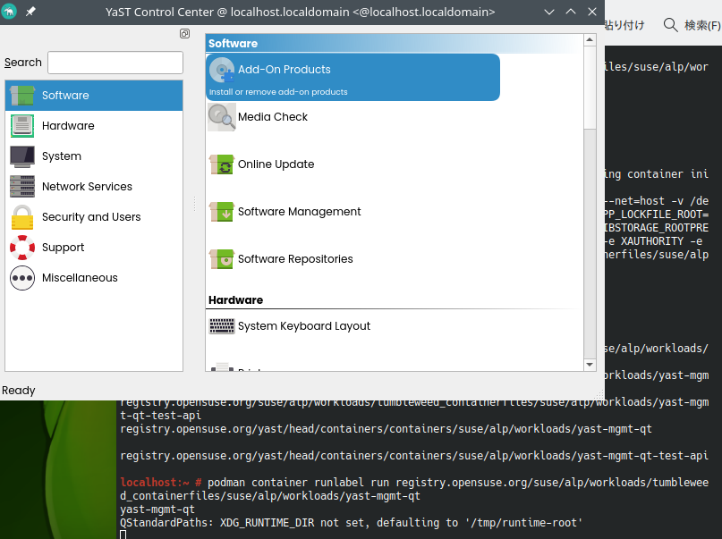The width and height of the screenshot is (722, 539).
Task: Select the Hardware category label
Action: coord(68,125)
